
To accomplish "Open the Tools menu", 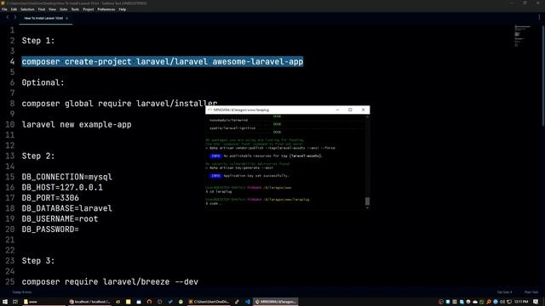I will (x=75, y=9).
